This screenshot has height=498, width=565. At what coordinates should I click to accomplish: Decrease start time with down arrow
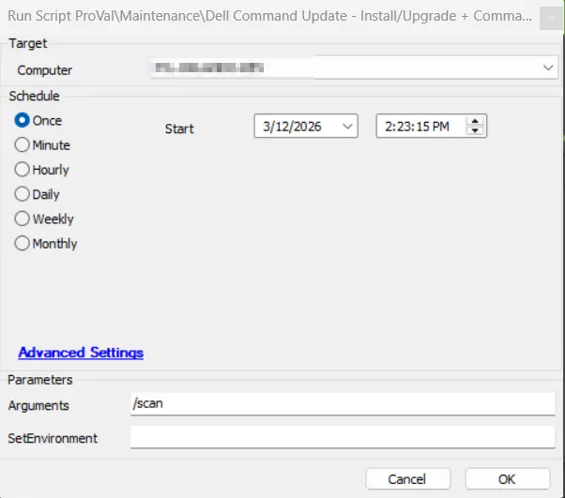coord(476,130)
